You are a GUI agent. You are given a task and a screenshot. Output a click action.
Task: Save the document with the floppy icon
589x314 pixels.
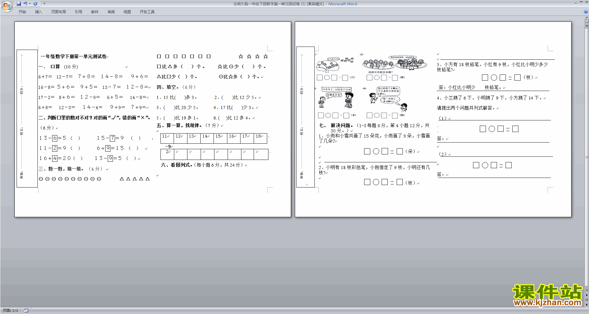(19, 4)
